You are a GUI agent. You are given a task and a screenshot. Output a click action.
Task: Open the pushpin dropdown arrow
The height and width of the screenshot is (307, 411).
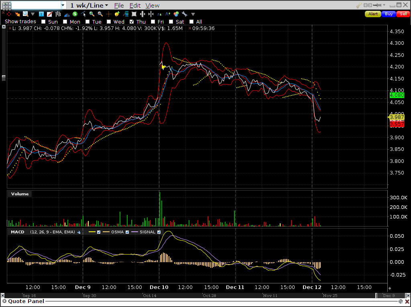coord(384,5)
